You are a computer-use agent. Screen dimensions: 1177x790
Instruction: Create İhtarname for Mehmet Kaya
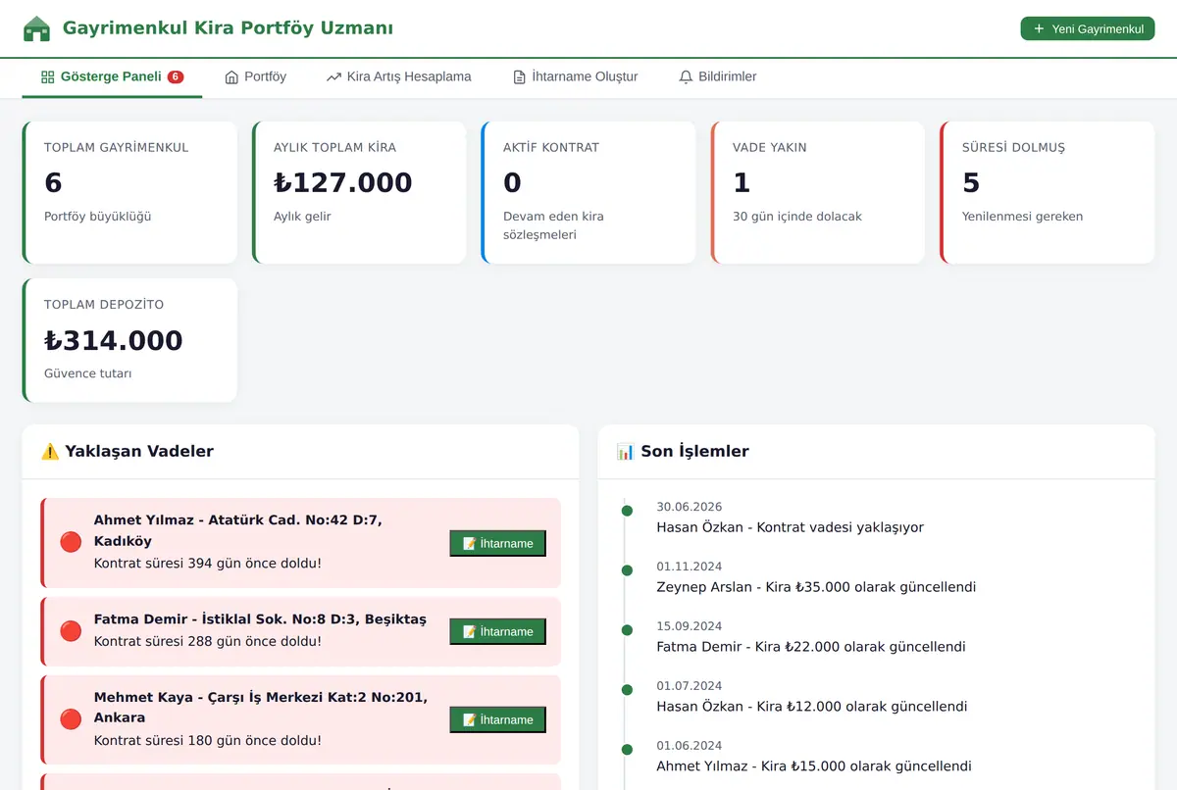498,719
